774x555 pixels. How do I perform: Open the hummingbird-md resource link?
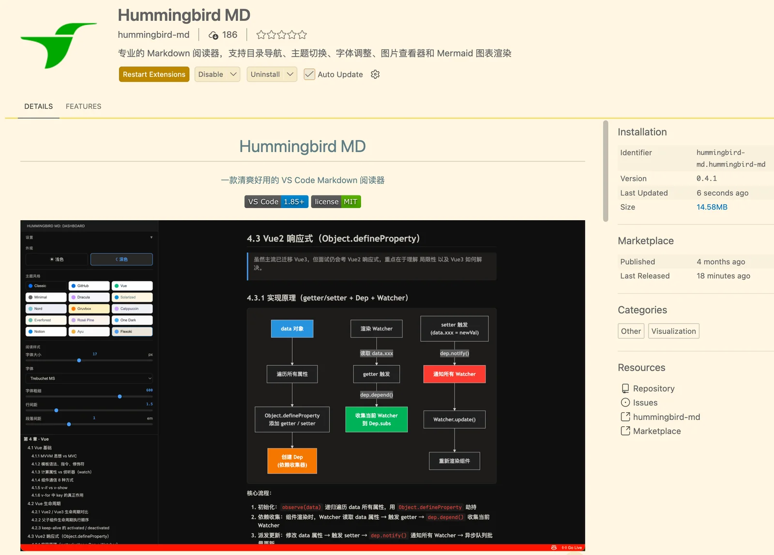pos(667,417)
